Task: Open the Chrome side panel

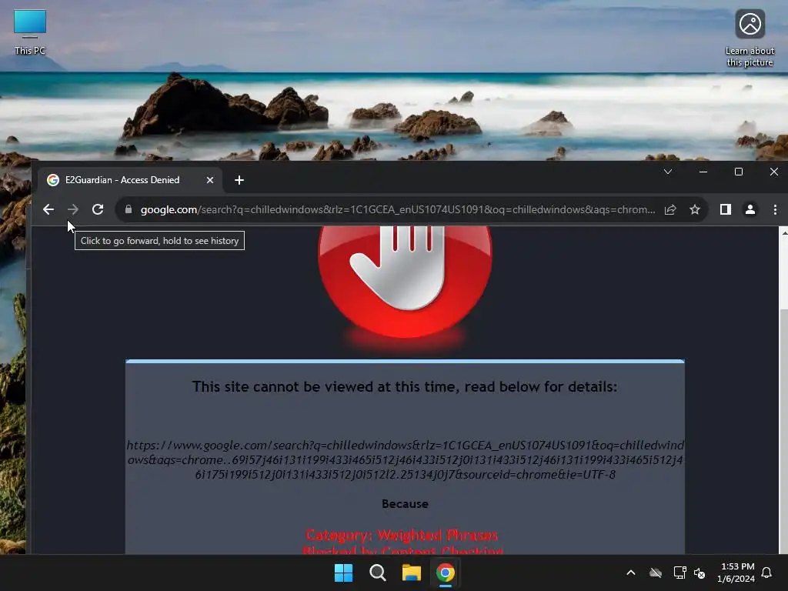Action: (725, 209)
